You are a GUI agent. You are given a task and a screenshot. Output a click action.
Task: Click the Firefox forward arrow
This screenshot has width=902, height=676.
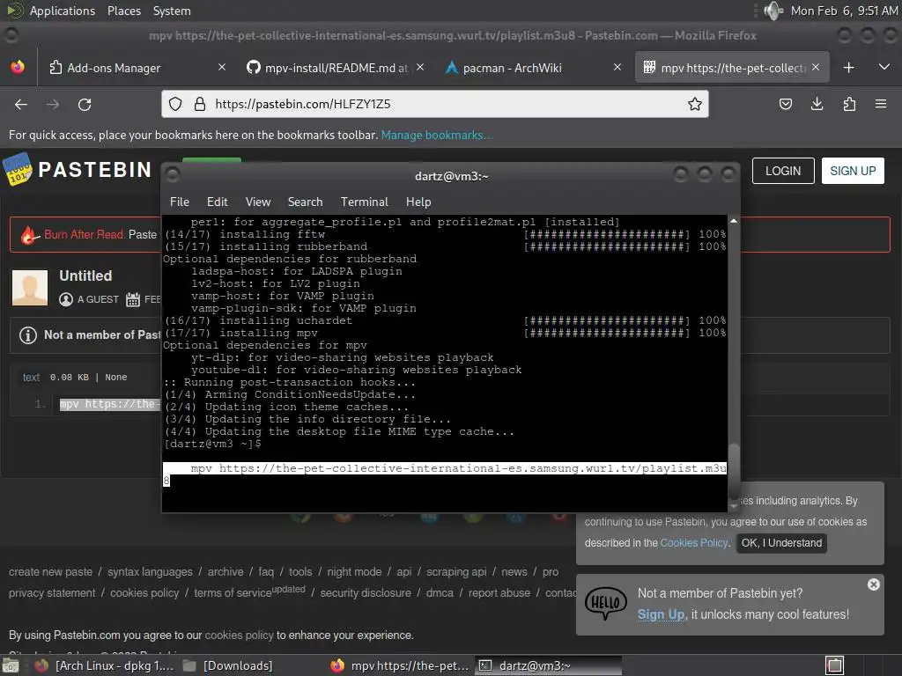click(x=52, y=104)
